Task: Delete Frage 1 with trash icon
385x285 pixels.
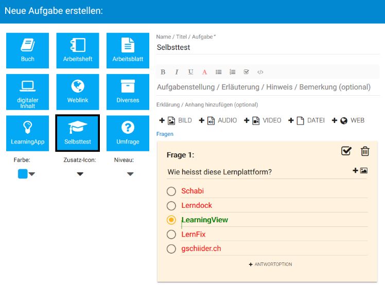Action: [365, 151]
